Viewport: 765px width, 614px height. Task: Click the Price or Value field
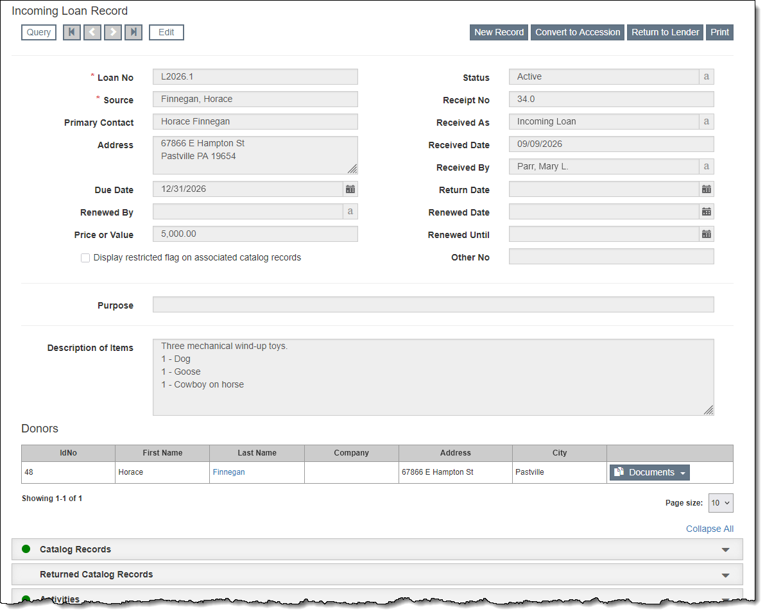click(255, 234)
